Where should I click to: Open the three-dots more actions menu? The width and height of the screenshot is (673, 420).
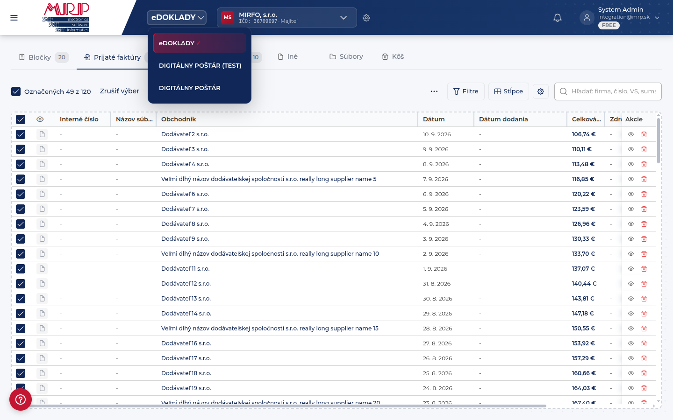[434, 91]
